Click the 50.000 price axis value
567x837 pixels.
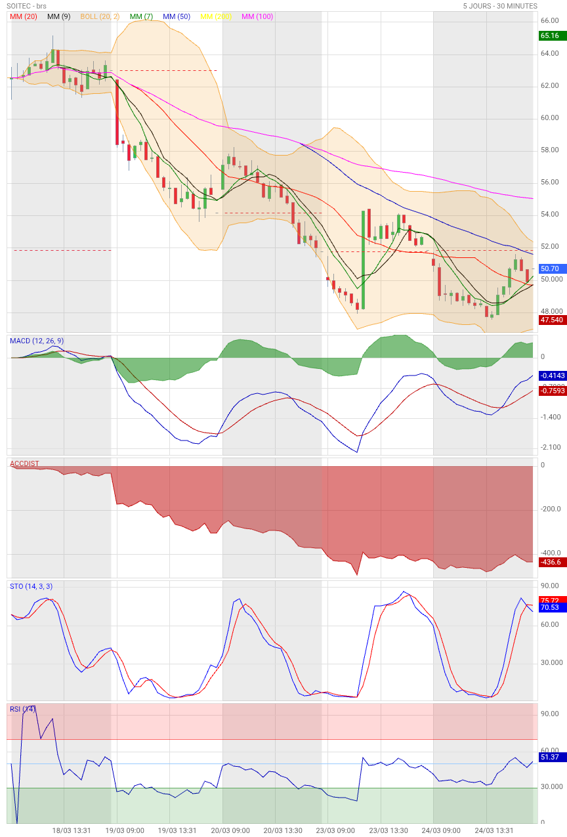pyautogui.click(x=551, y=279)
